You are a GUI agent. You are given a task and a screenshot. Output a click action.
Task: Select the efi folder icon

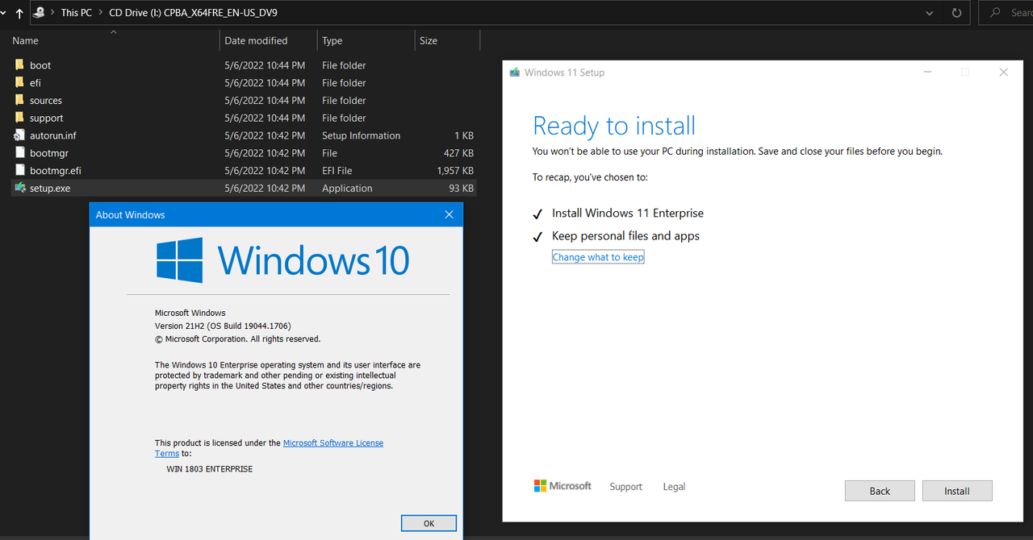tap(20, 82)
